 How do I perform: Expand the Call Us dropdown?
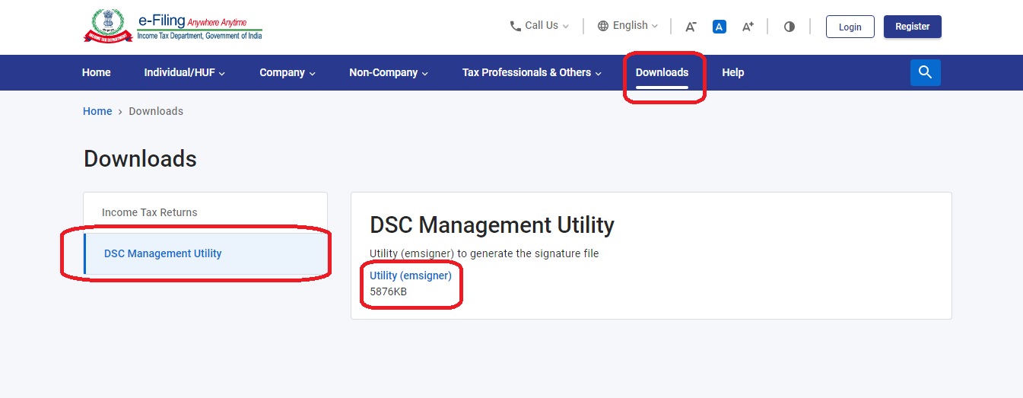[540, 26]
